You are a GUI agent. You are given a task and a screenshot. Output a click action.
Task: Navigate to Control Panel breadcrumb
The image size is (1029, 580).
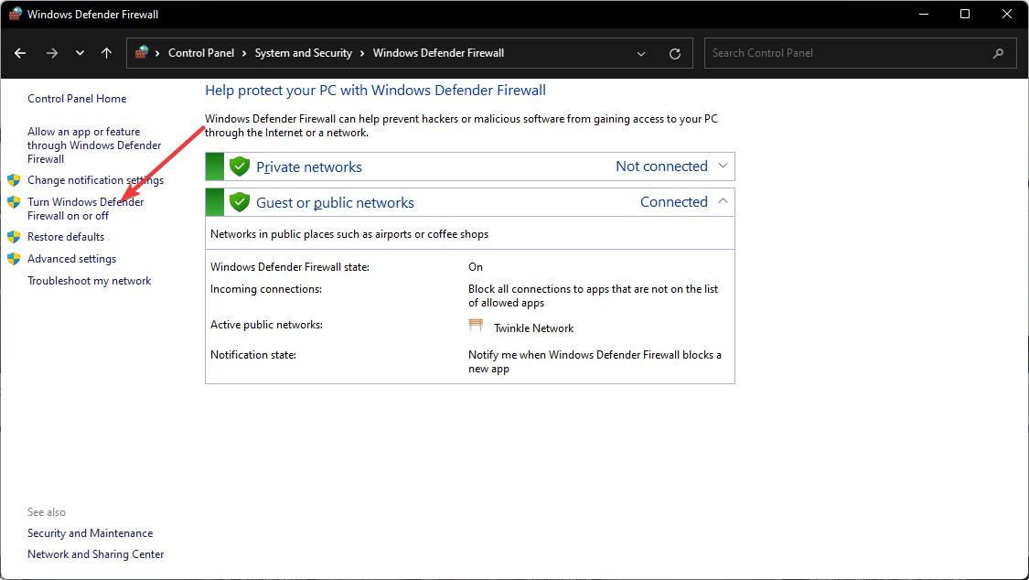tap(202, 53)
